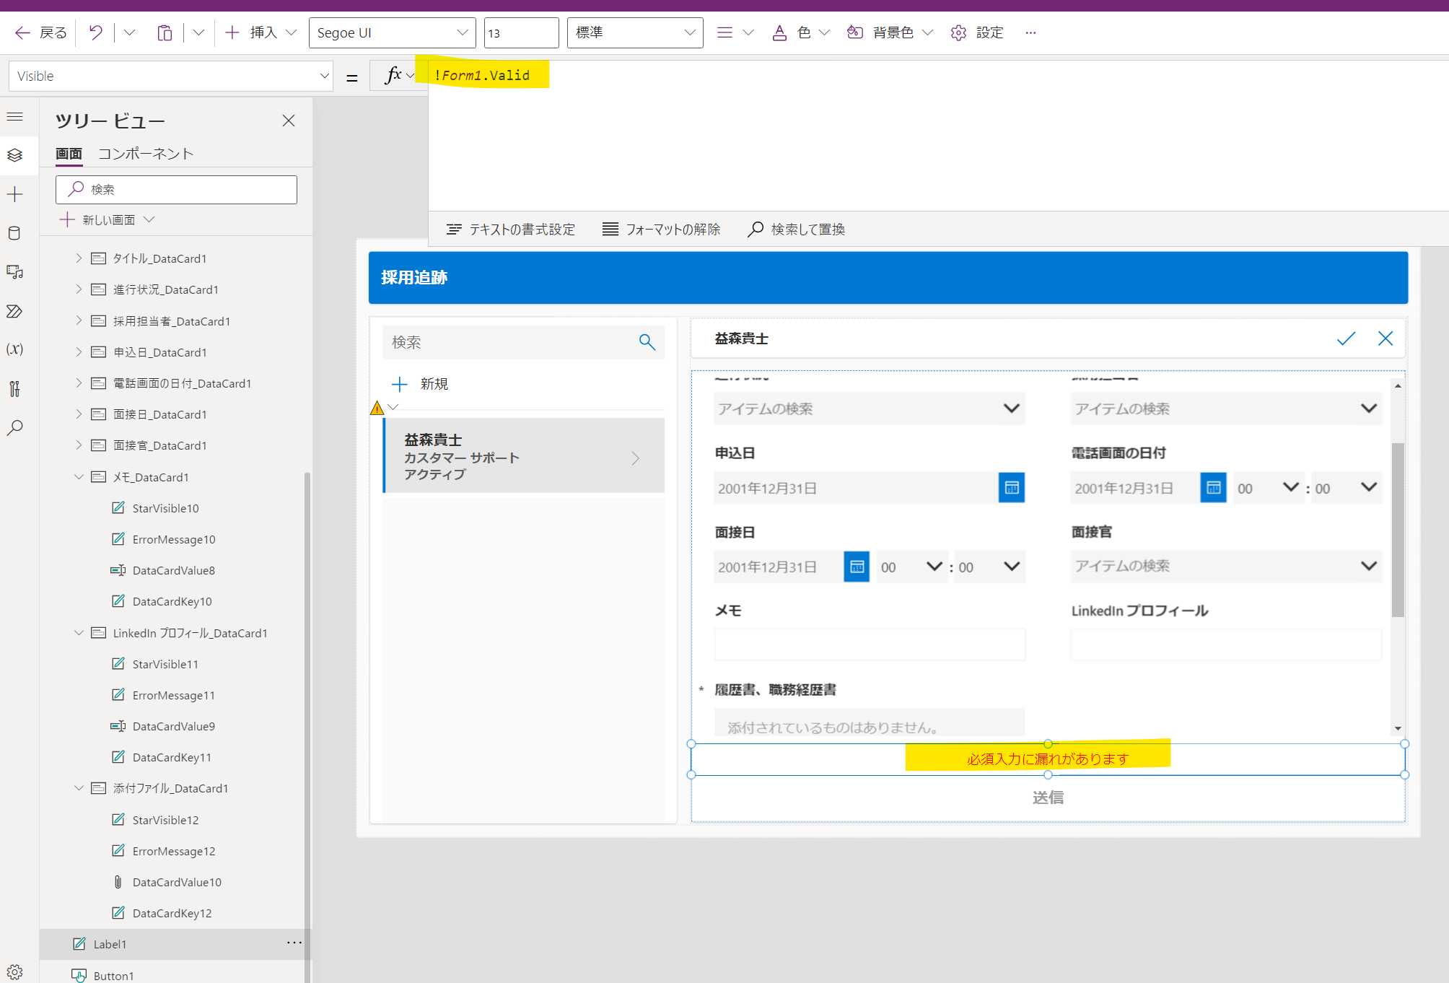This screenshot has width=1449, height=983.
Task: Click the undo arrow icon
Action: [95, 32]
